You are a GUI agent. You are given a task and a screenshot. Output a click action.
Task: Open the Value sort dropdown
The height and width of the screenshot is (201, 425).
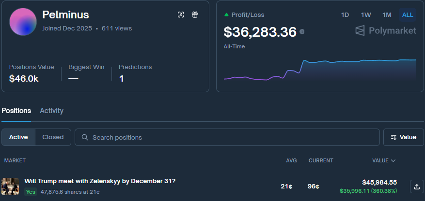tap(404, 137)
